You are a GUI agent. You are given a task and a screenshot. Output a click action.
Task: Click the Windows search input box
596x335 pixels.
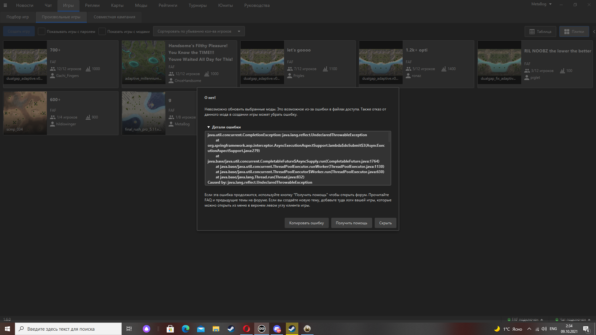(x=68, y=329)
